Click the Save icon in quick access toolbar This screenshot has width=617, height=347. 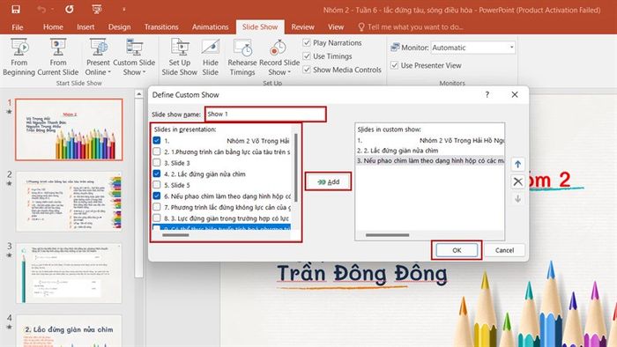pyautogui.click(x=16, y=10)
